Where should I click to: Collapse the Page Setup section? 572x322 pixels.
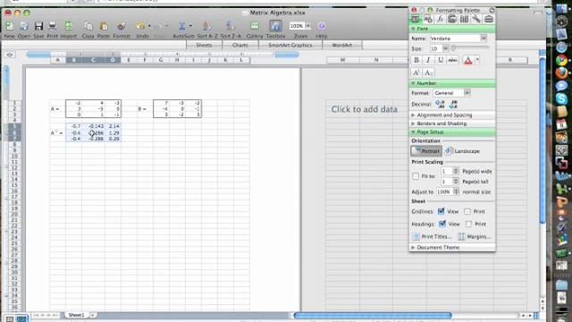pyautogui.click(x=413, y=132)
